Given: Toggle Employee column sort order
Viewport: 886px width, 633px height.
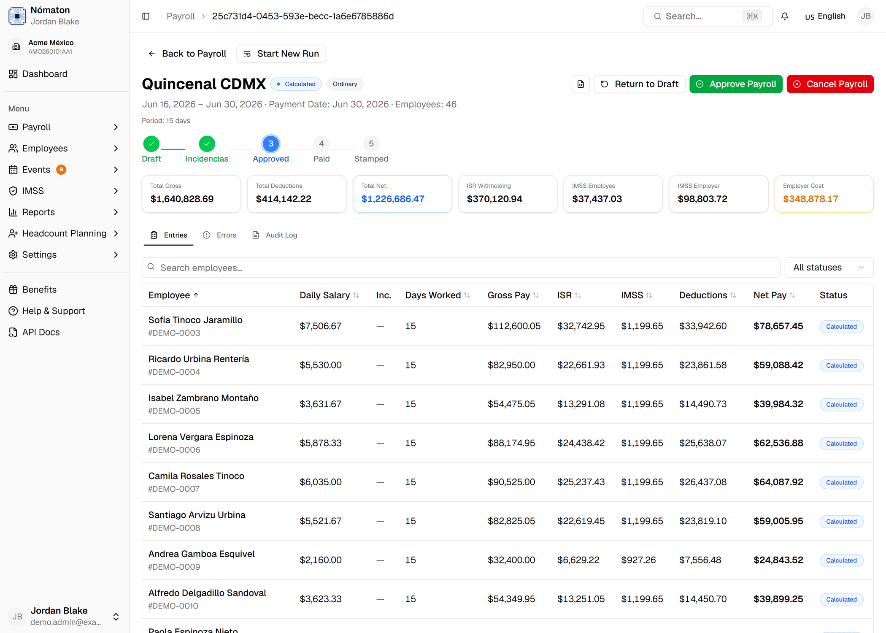Looking at the screenshot, I should pyautogui.click(x=173, y=295).
